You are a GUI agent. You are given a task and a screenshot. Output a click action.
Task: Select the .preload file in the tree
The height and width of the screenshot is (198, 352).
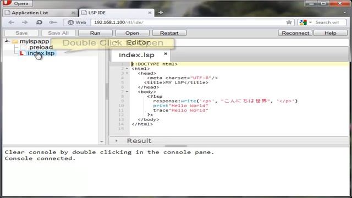[x=41, y=47]
